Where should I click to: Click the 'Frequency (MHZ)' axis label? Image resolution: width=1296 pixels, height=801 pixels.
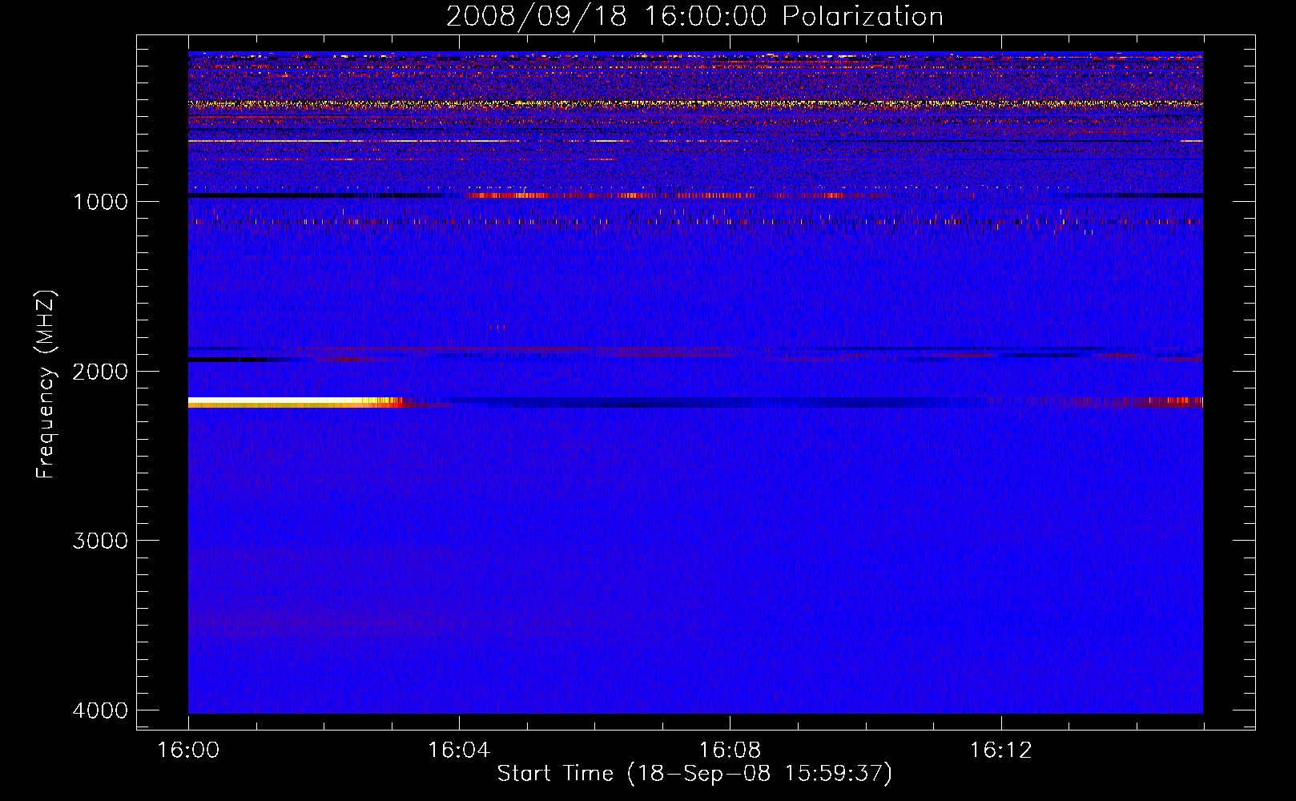pyautogui.click(x=46, y=384)
